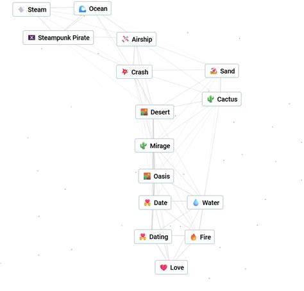The width and height of the screenshot is (304, 291).
Task: Click the Steampunk Pirate label text
Action: [63, 38]
